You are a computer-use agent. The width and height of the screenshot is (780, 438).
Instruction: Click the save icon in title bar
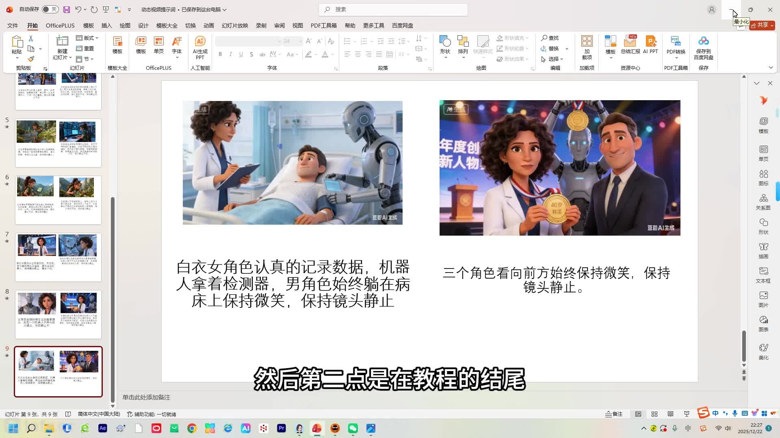[67, 9]
